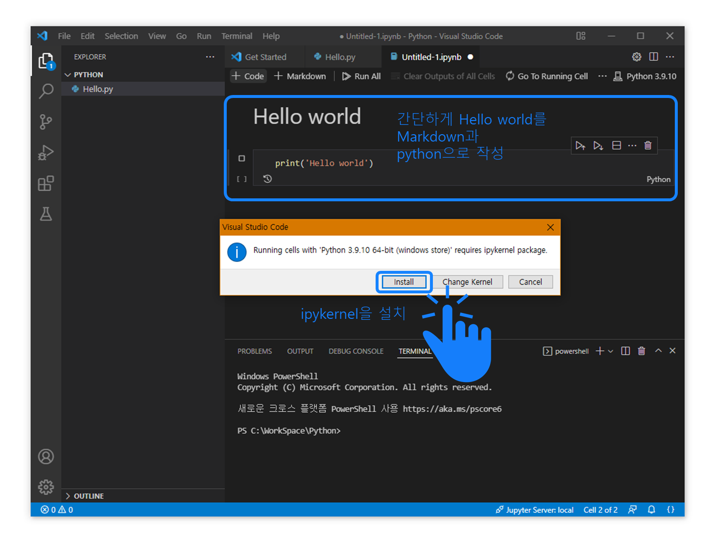Open the new terminal launch profile dropdown

pyautogui.click(x=611, y=351)
